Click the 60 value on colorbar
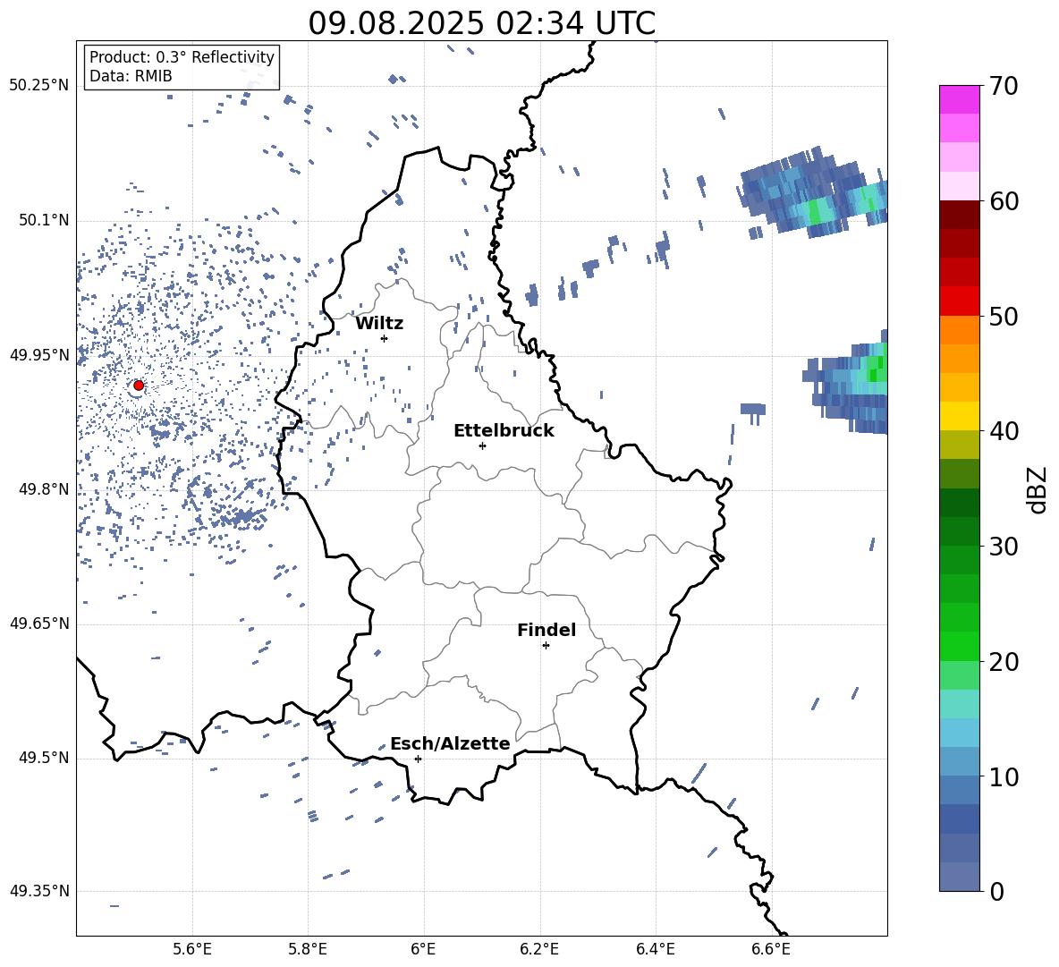 click(x=1004, y=201)
